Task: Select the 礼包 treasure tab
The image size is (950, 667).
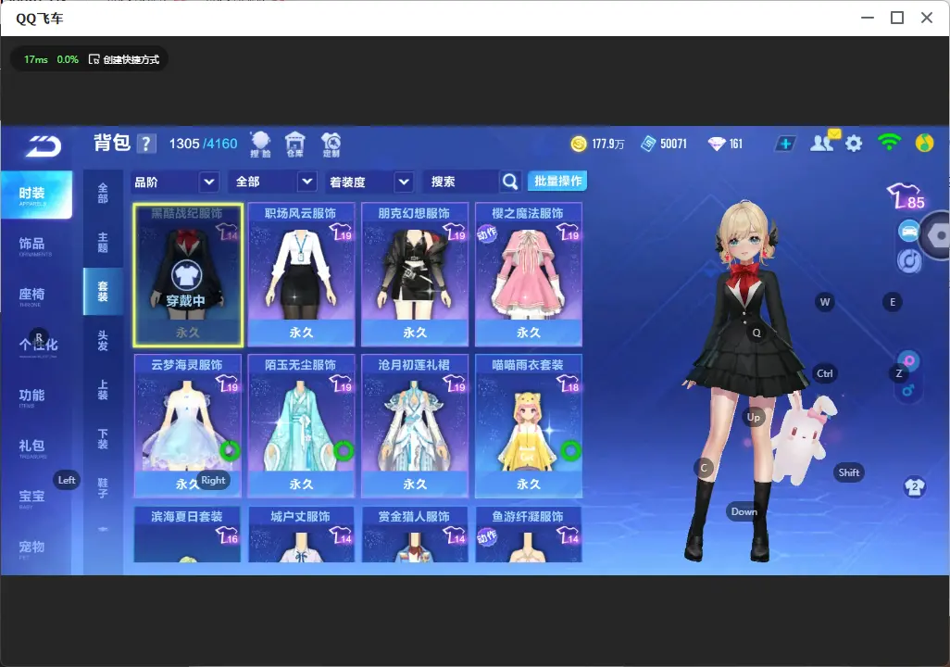Action: tap(36, 447)
